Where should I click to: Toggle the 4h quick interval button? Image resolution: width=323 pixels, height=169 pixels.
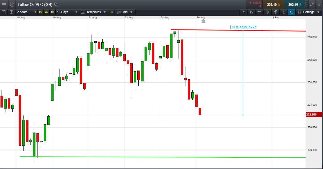47,12
